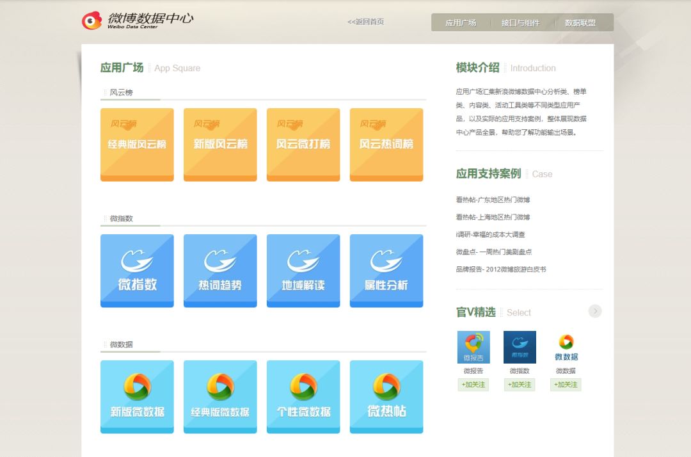691x457 pixels.
Task: Open the 地域解读 application
Action: click(303, 270)
